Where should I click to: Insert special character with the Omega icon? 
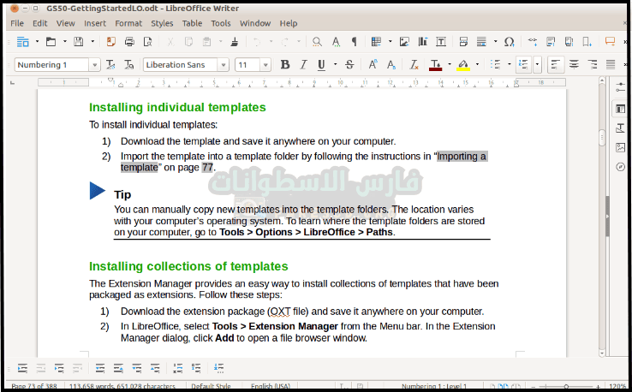[509, 41]
